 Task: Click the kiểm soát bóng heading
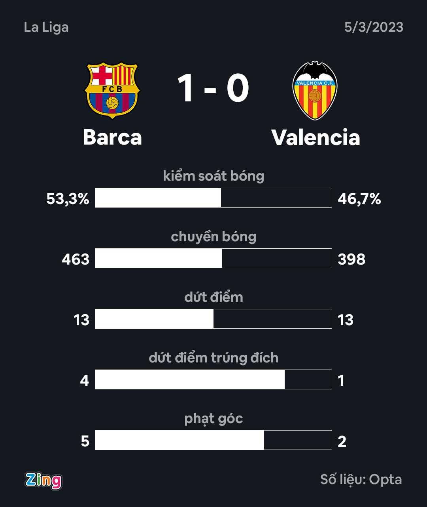click(x=213, y=176)
